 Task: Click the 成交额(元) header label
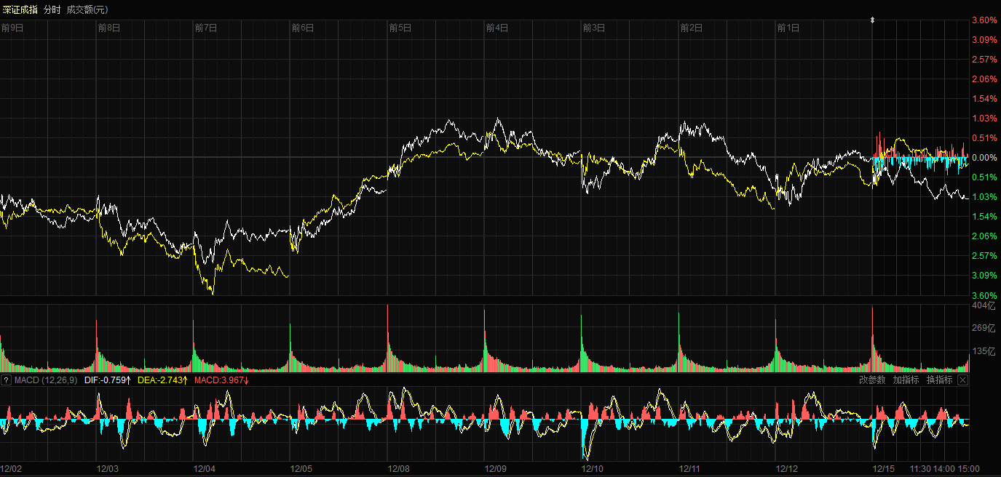click(x=87, y=9)
